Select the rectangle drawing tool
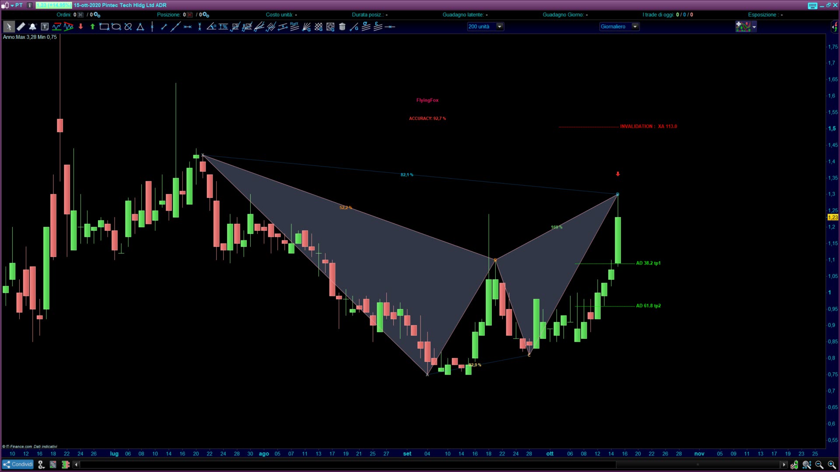Image resolution: width=840 pixels, height=472 pixels. tap(104, 27)
